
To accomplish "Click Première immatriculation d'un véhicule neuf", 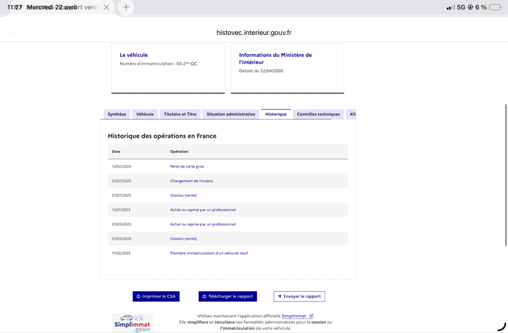I will point(209,253).
